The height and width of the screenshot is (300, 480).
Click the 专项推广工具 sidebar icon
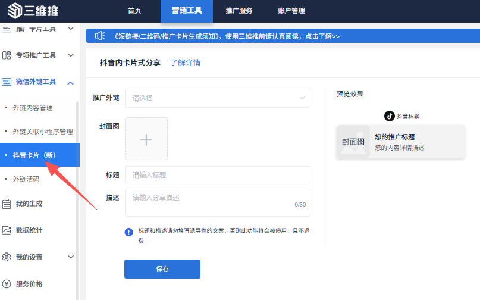[7, 55]
